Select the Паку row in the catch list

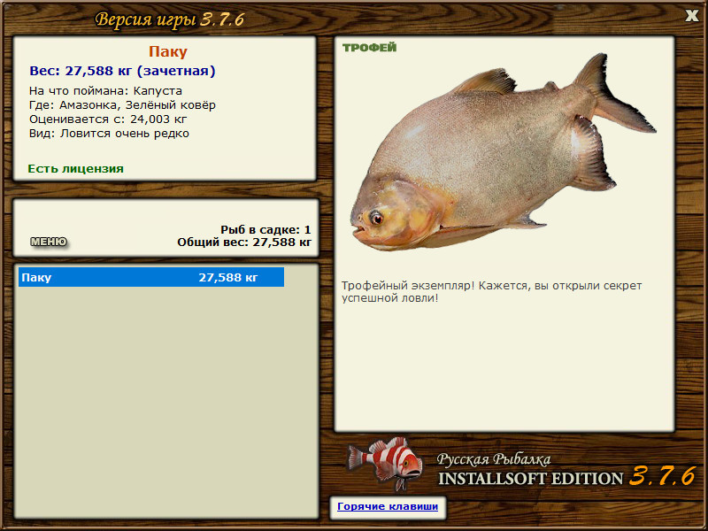coord(151,277)
